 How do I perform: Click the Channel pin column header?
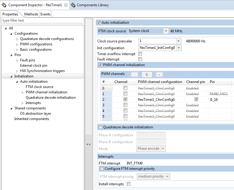pyautogui.click(x=196, y=82)
